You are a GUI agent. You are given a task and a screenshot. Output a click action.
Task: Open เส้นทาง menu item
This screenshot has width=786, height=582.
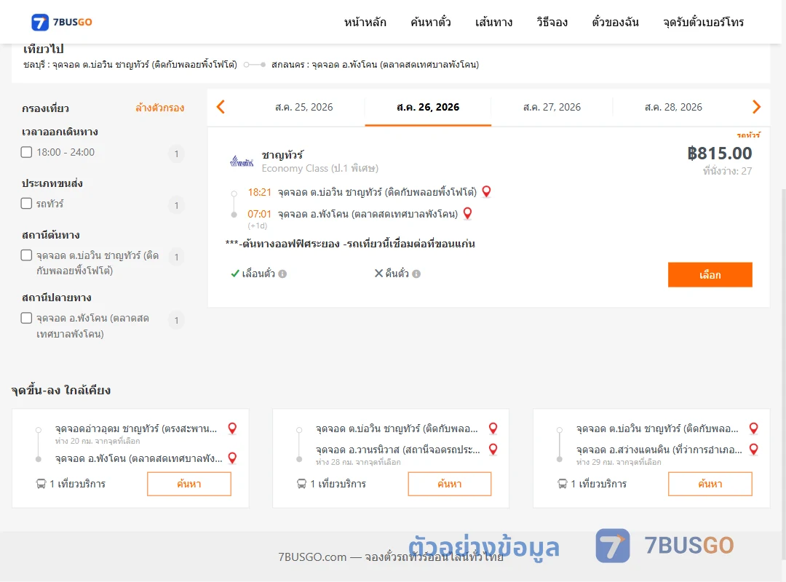pyautogui.click(x=493, y=22)
